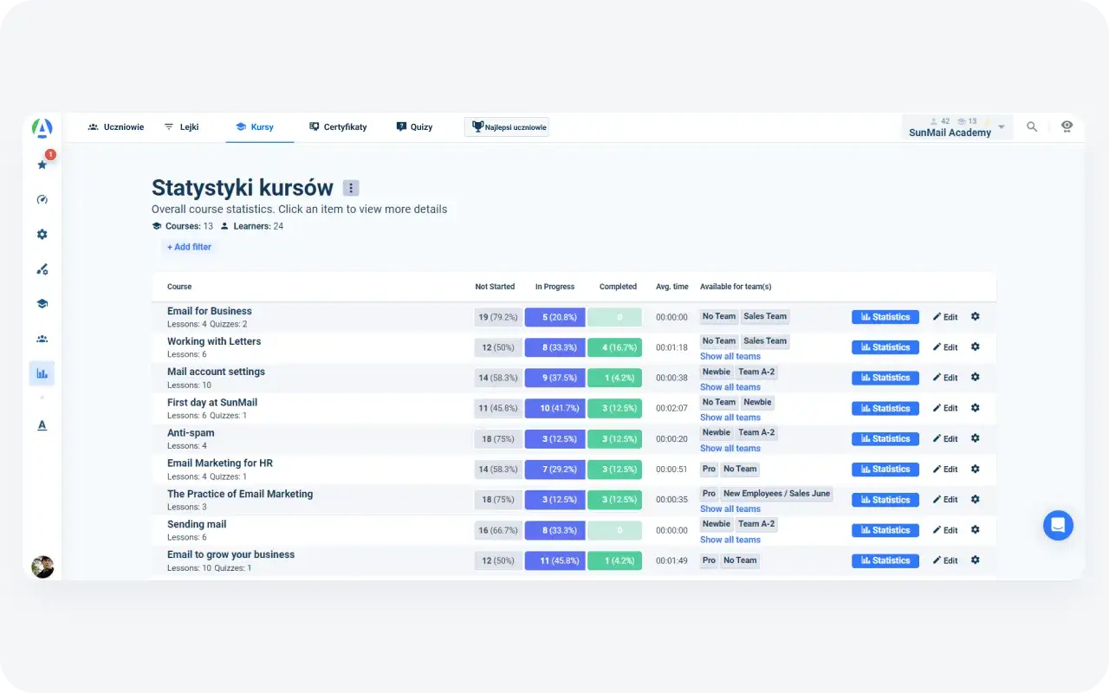
Task: Click the search magnifier icon in header
Action: tap(1032, 126)
